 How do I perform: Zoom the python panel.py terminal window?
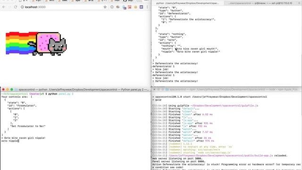click(x=12, y=89)
